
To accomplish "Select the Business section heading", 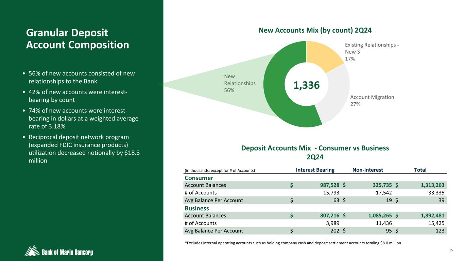I will 196,208.
